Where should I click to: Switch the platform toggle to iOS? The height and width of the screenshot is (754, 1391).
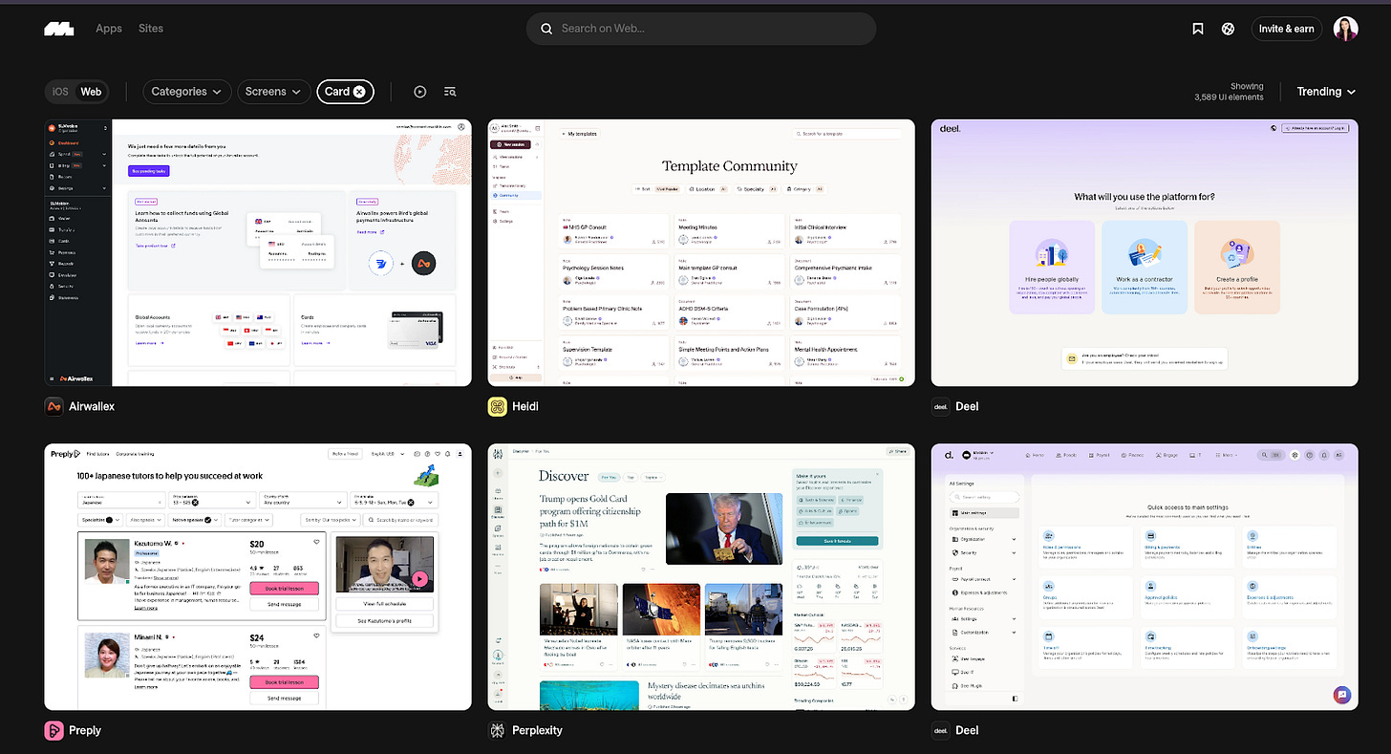click(60, 92)
